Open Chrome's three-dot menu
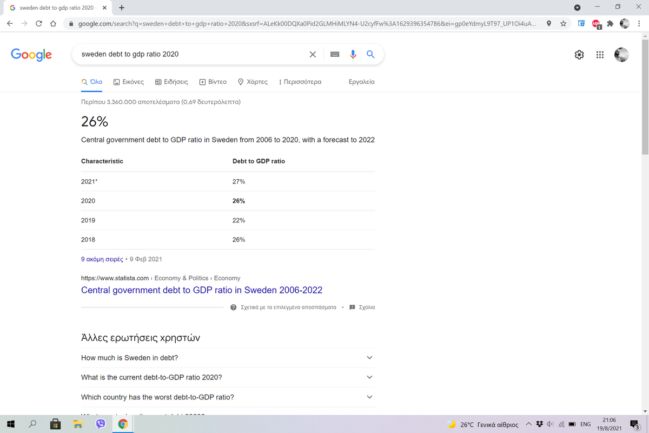The image size is (649, 433). click(x=640, y=24)
